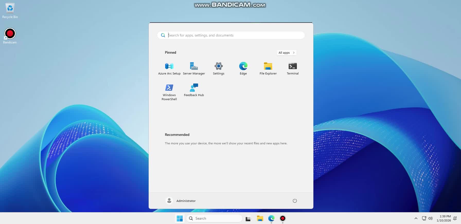Open the Administrator user account menu
The width and height of the screenshot is (461, 224).
(x=181, y=201)
